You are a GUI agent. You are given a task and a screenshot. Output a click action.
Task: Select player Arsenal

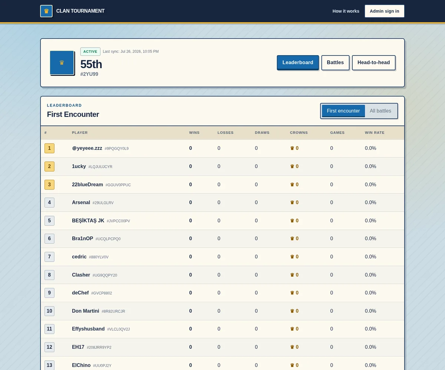(81, 202)
